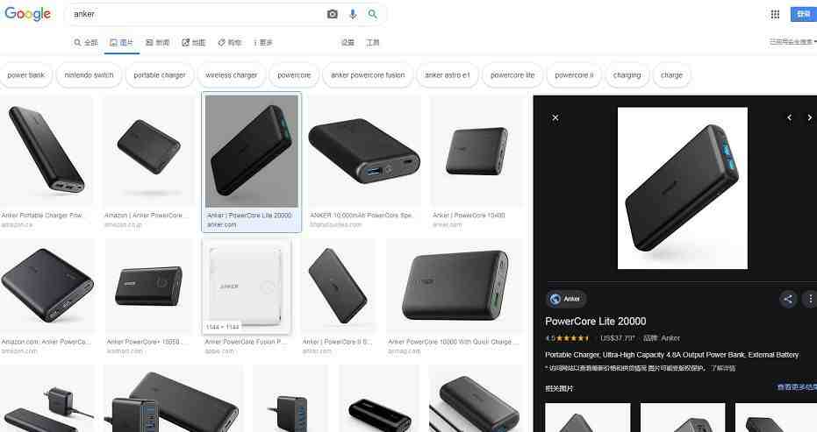The width and height of the screenshot is (817, 432).
Task: Switch to the Maps tab
Action: click(x=193, y=43)
